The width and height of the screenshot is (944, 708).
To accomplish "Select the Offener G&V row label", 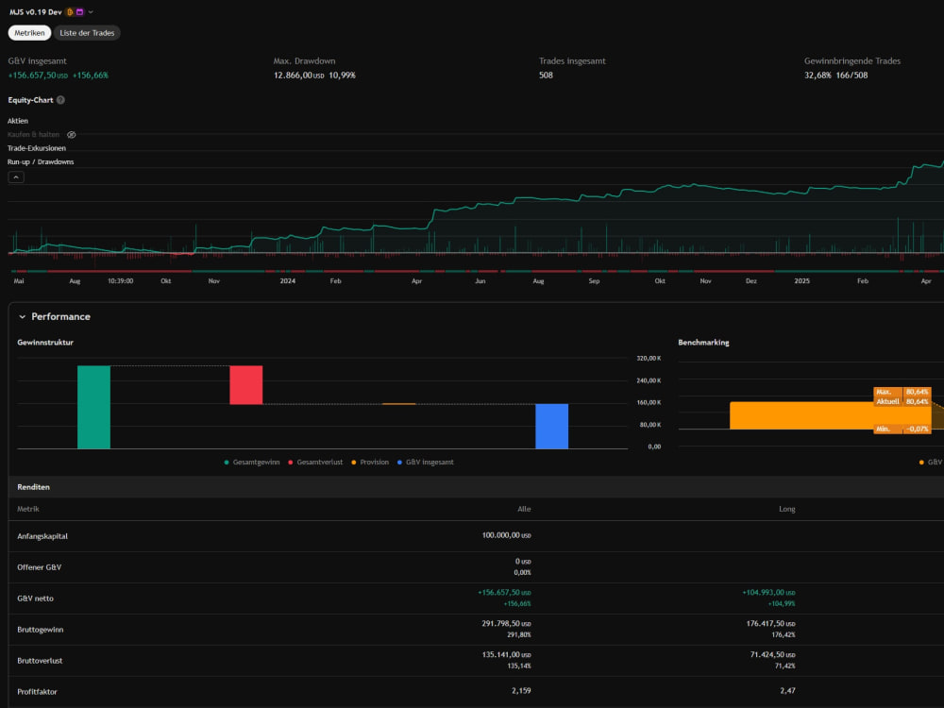I will coord(39,567).
